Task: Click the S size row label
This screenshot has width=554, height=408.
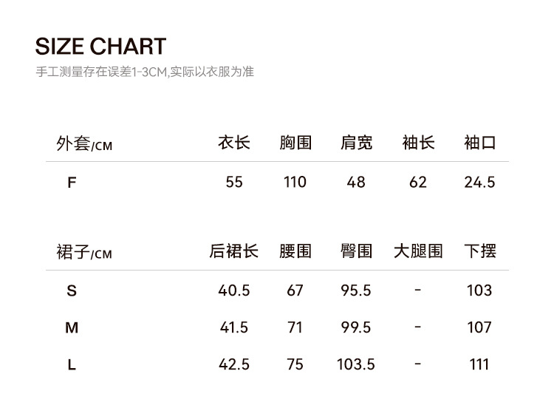Action: pos(72,291)
